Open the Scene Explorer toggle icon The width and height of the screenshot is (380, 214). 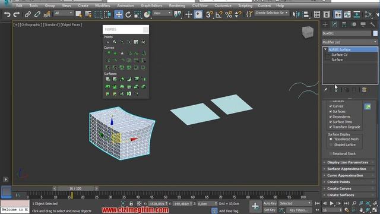tap(317, 14)
